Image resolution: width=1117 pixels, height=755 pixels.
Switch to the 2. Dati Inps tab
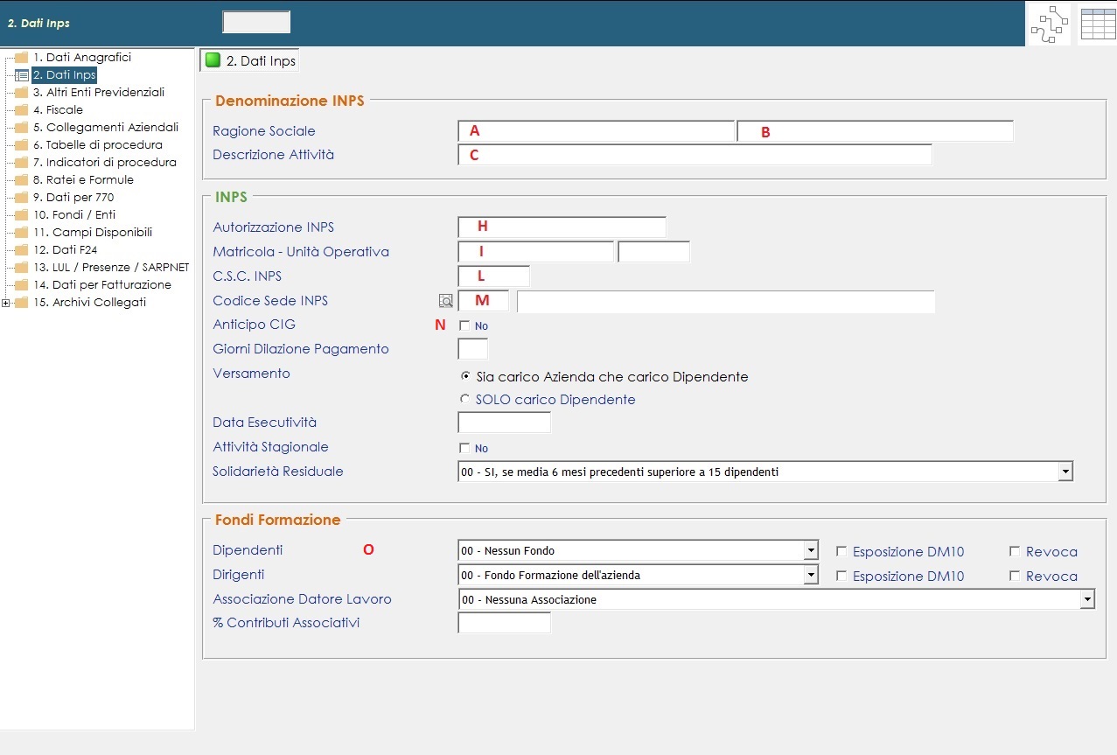(x=250, y=61)
